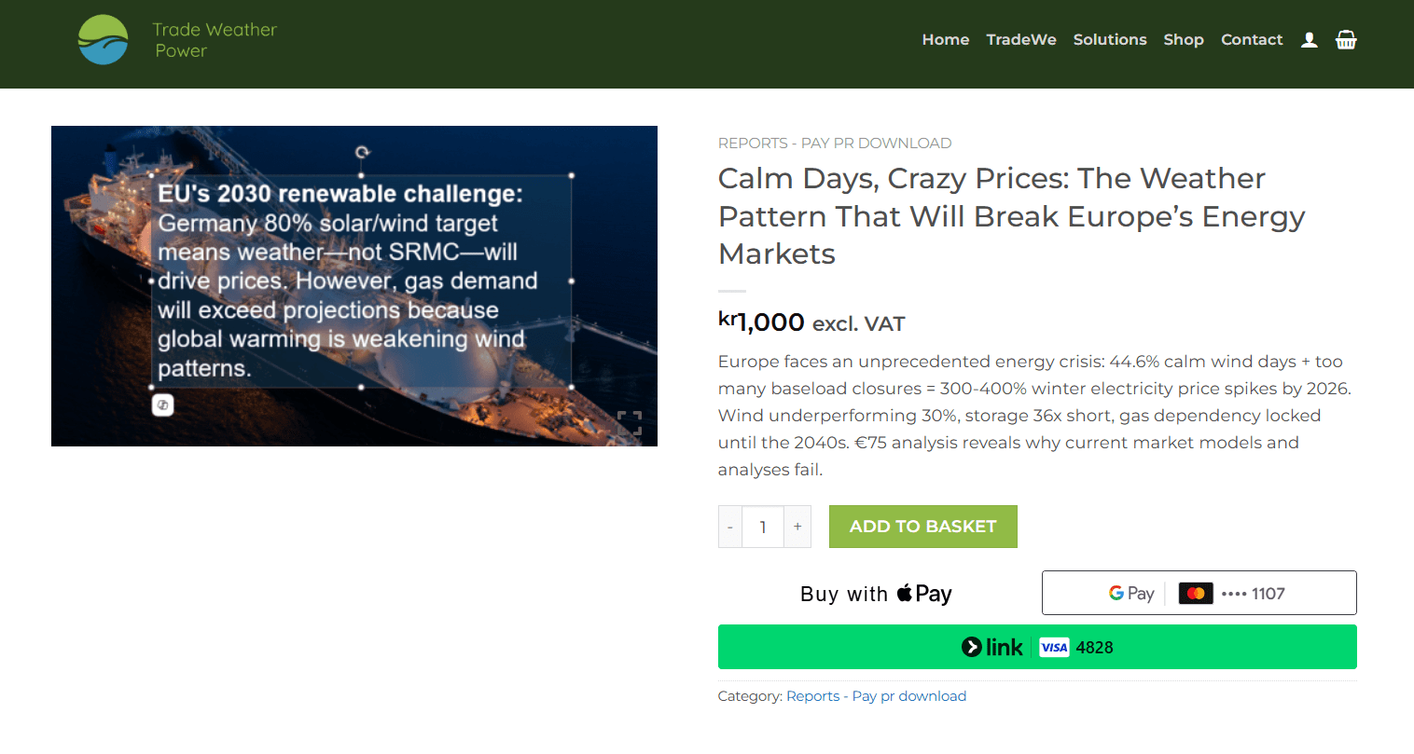Image resolution: width=1414 pixels, height=754 pixels.
Task: Open the Home menu item
Action: click(945, 40)
